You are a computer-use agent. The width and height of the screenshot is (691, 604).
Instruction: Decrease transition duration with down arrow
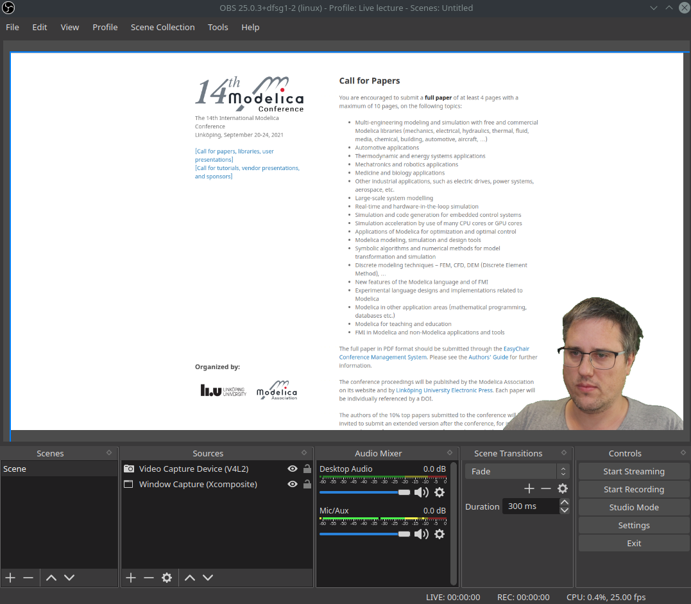point(565,510)
